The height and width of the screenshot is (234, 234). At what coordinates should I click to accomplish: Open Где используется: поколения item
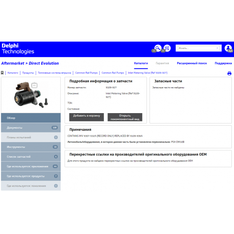(31, 186)
